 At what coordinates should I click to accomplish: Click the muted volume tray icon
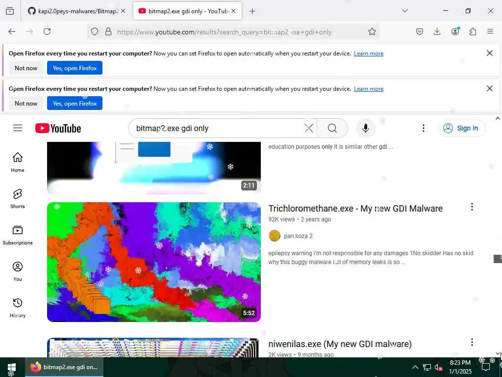(438, 367)
